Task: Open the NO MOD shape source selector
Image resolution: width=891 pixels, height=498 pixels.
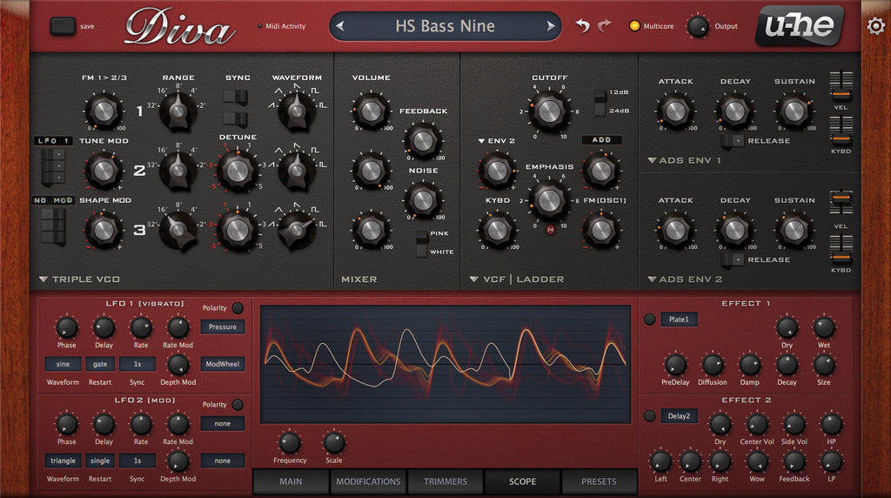Action: click(53, 200)
